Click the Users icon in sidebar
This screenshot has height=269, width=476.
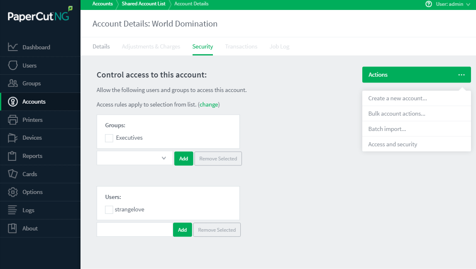pos(13,65)
